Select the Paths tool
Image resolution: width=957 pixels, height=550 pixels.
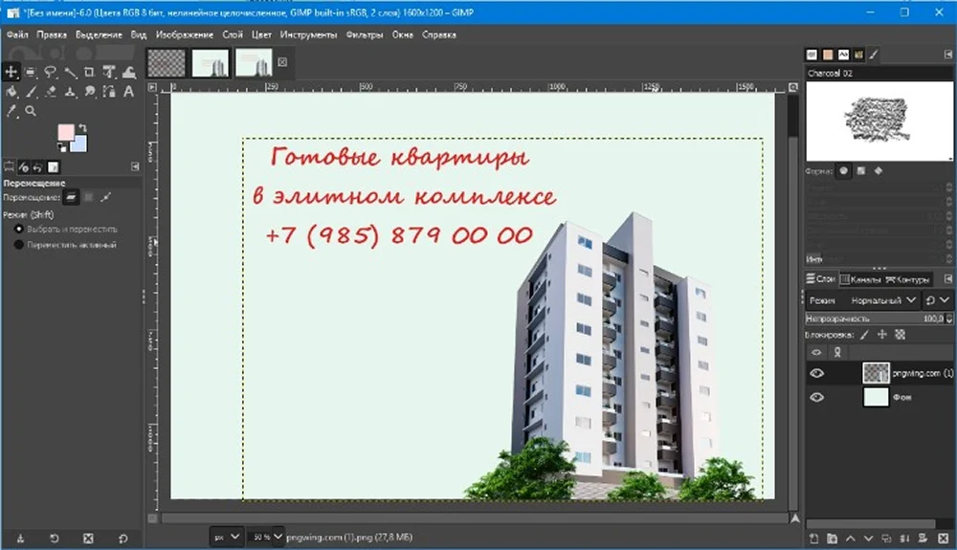(109, 92)
